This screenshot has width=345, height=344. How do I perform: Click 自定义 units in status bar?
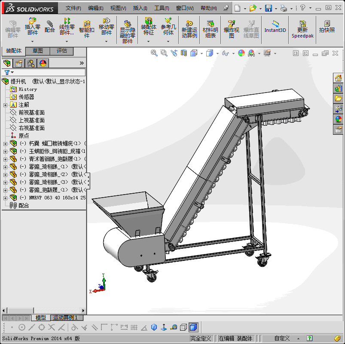(282, 338)
